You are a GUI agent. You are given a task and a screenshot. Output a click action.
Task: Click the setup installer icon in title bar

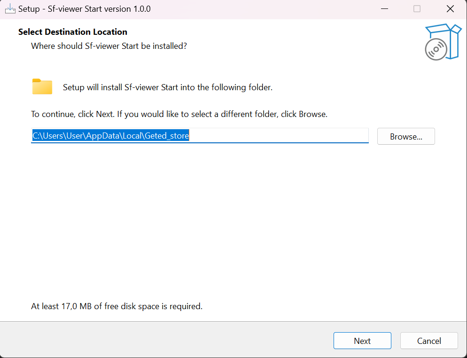coord(10,9)
